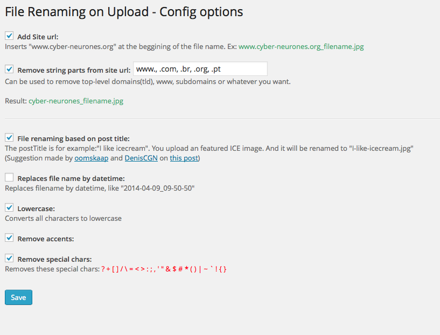The height and width of the screenshot is (335, 440).
Task: Click the Result cyber-neurones_filename.jpg text
Action: (76, 101)
